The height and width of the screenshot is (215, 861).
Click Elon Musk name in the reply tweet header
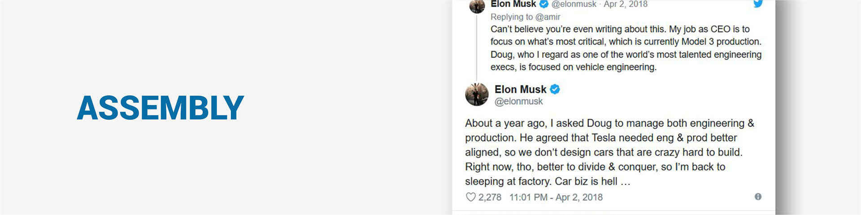pos(513,4)
